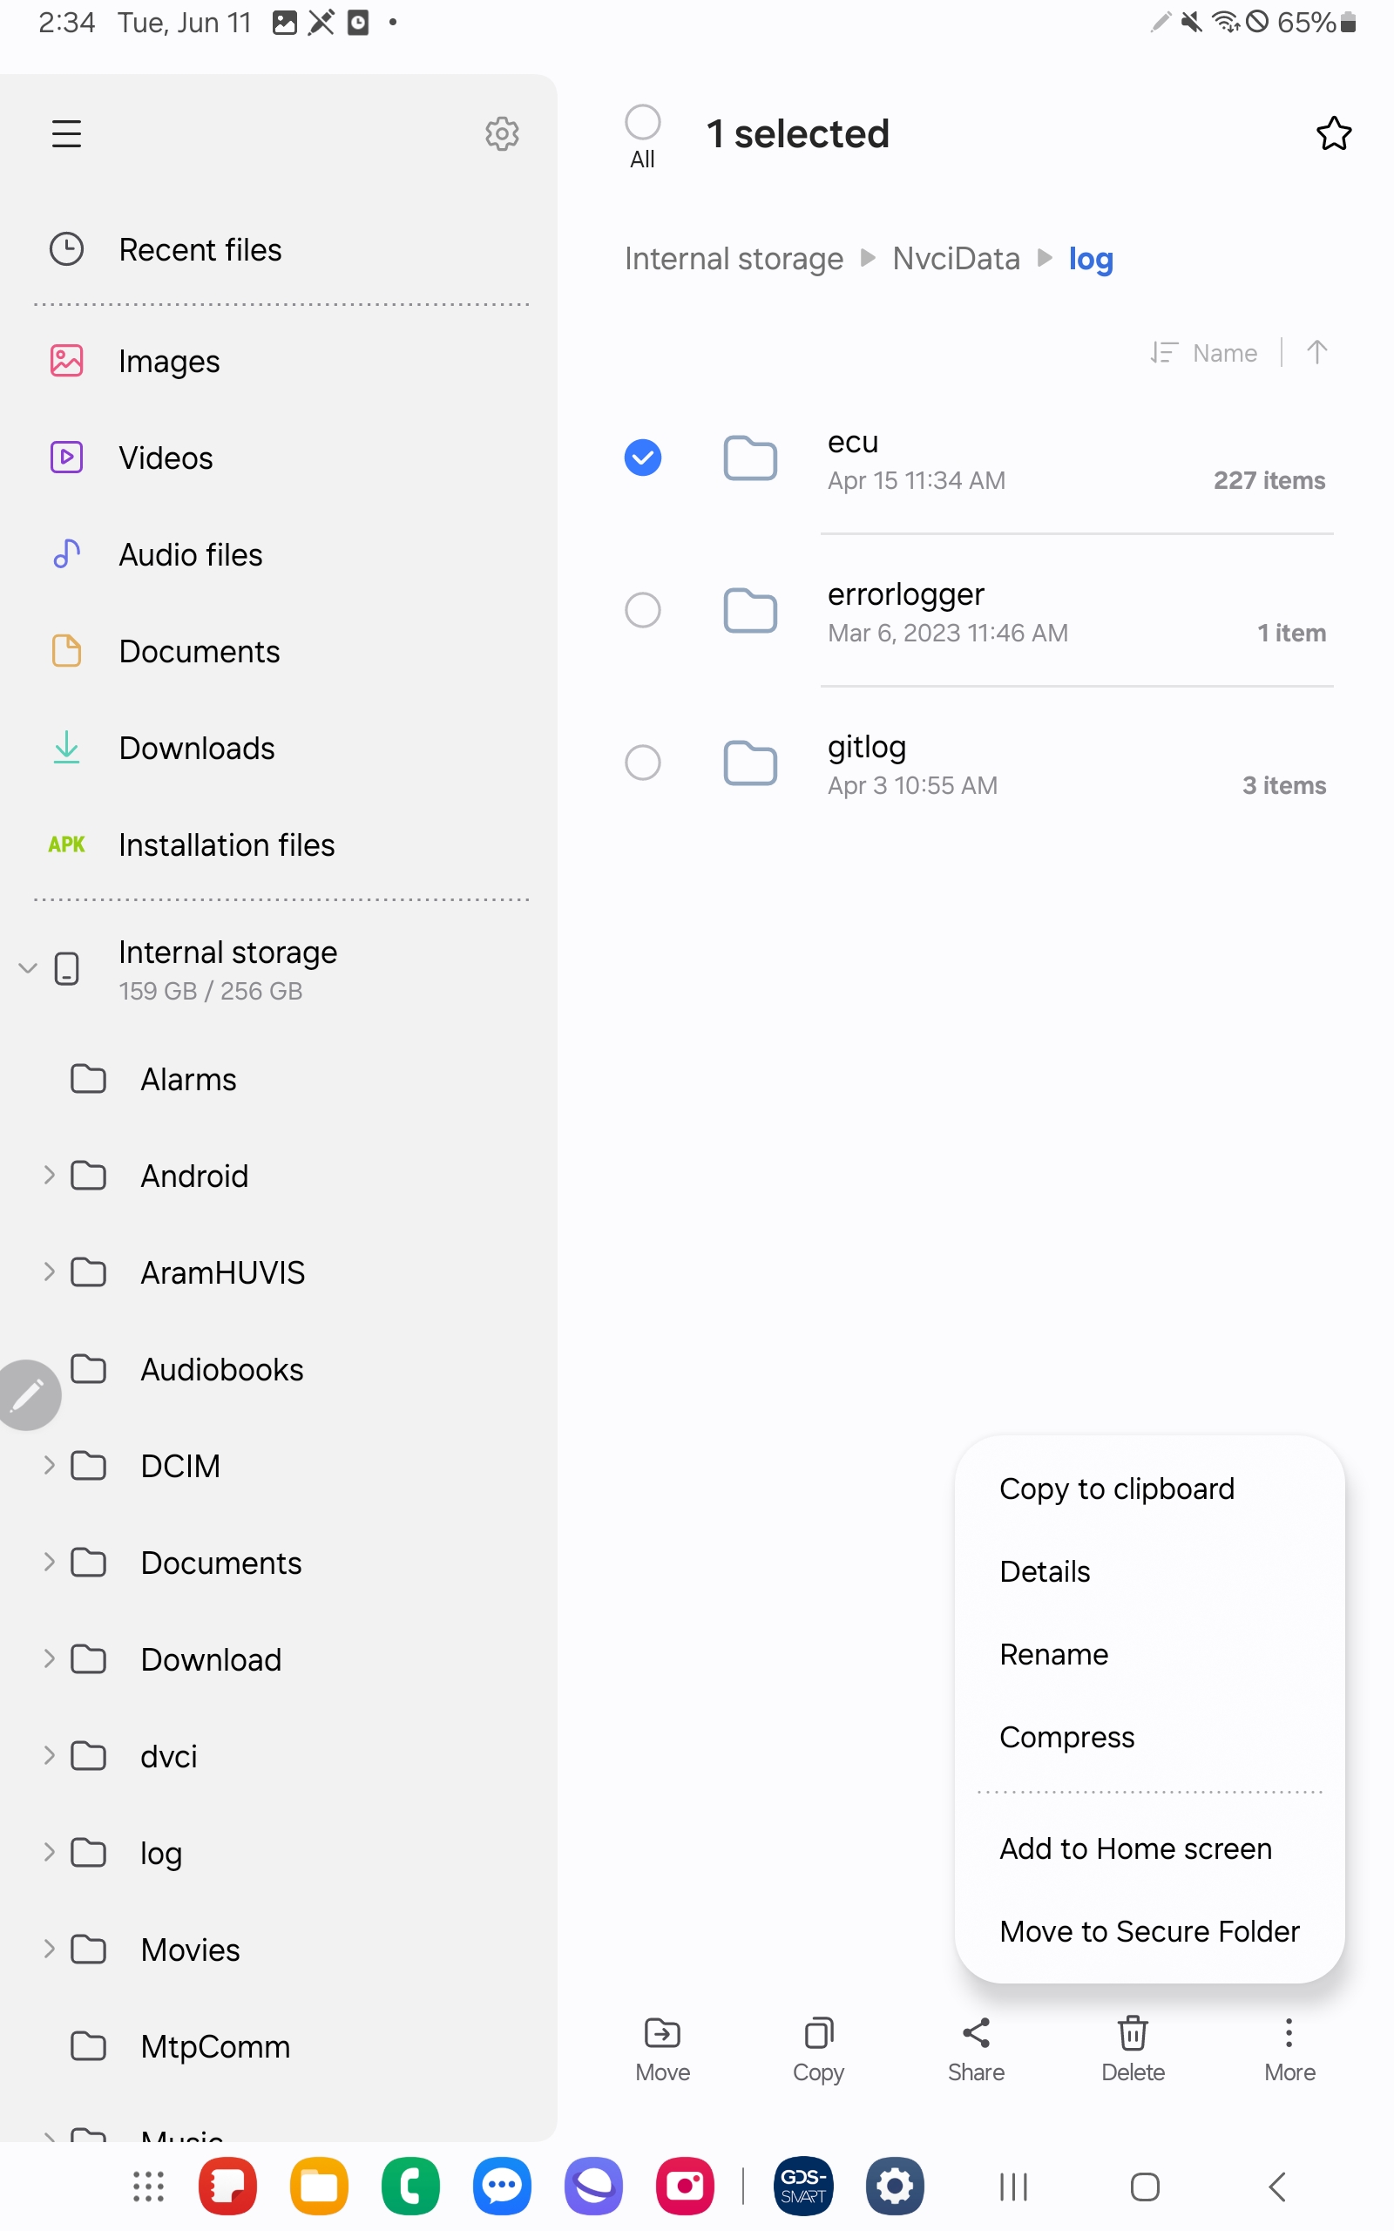Expand the Download folder chevron

[49, 1659]
